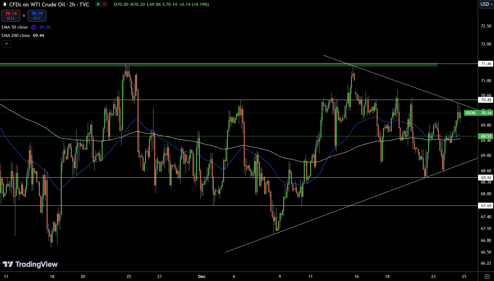
Task: Open the TradingView logo link
Action: coord(30,264)
